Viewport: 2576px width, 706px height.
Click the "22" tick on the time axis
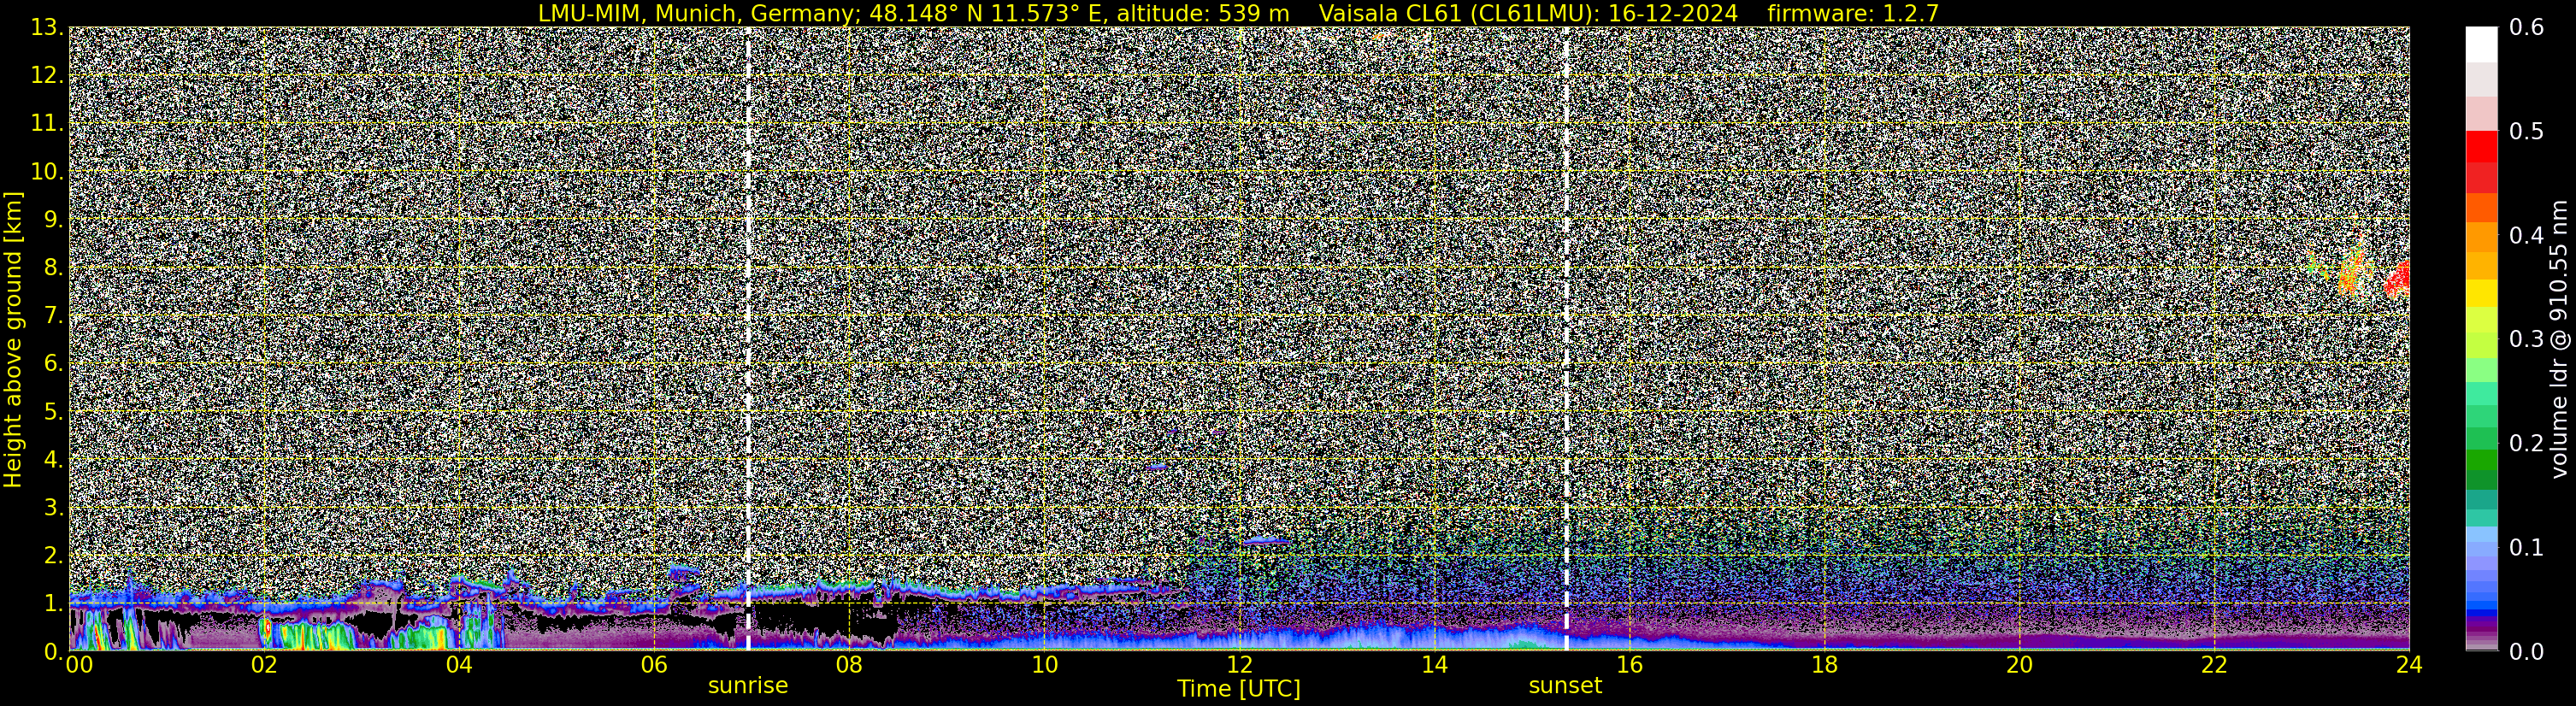pos(2214,666)
